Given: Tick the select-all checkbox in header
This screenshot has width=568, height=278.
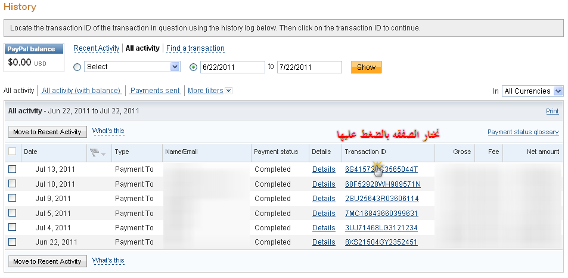Looking at the screenshot, I should tap(13, 152).
